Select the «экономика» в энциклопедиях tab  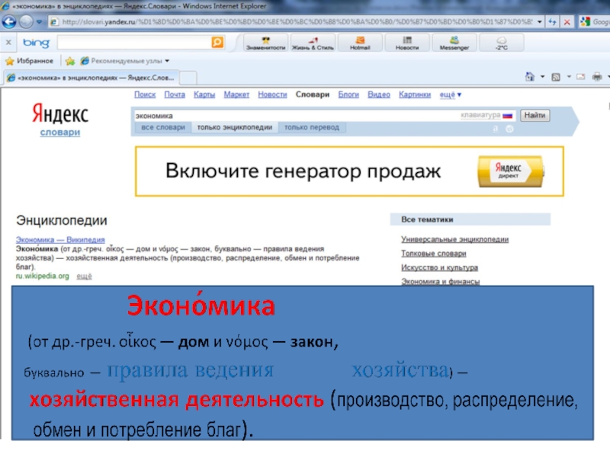point(91,78)
